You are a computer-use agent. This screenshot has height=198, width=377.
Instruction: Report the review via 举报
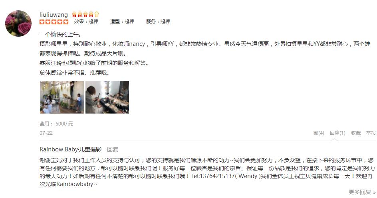click(371, 133)
